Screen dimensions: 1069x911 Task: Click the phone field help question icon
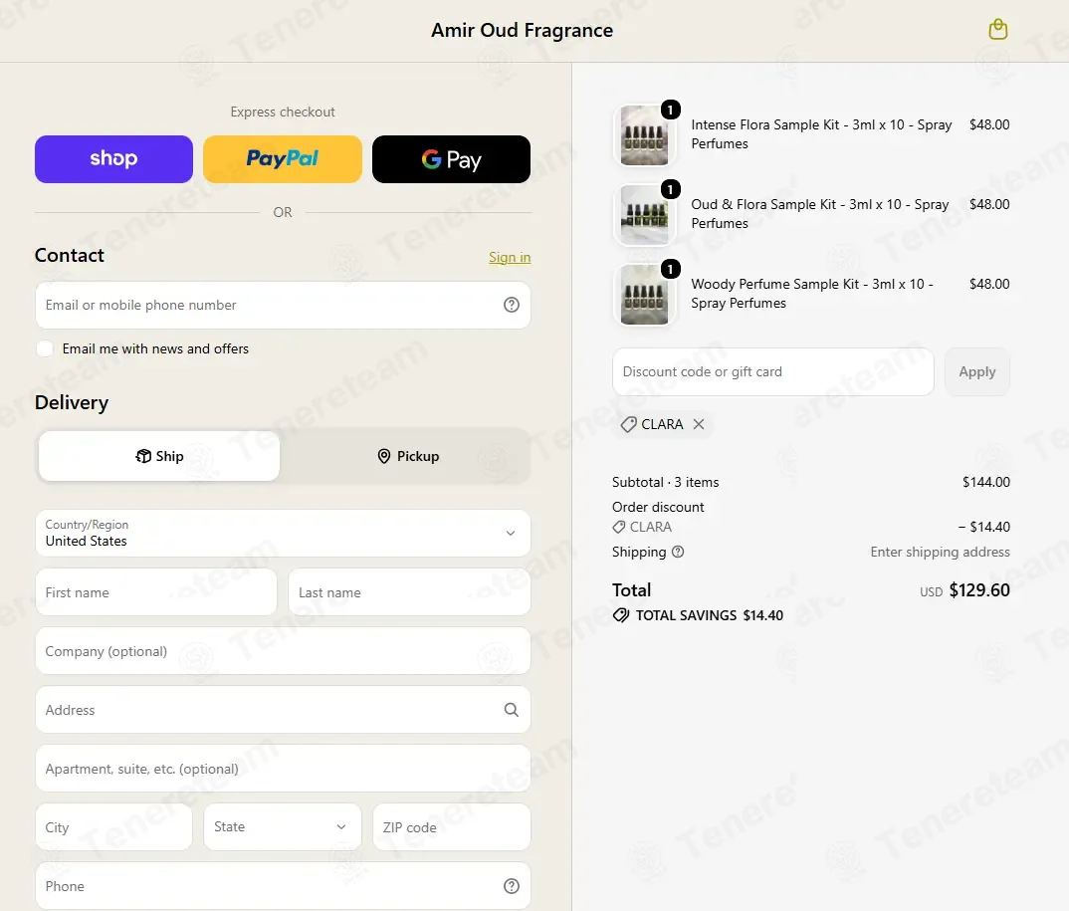coord(512,886)
